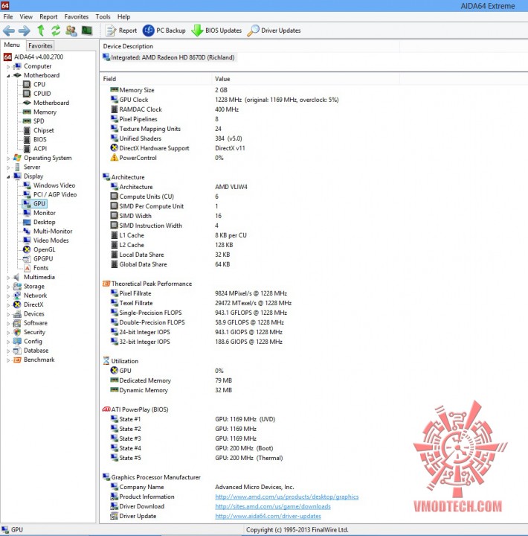Select the Monitor tree item
The image size is (528, 536).
[x=39, y=213]
